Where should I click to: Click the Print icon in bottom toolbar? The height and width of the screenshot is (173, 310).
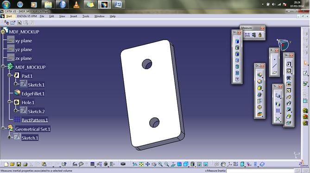pos(25,164)
